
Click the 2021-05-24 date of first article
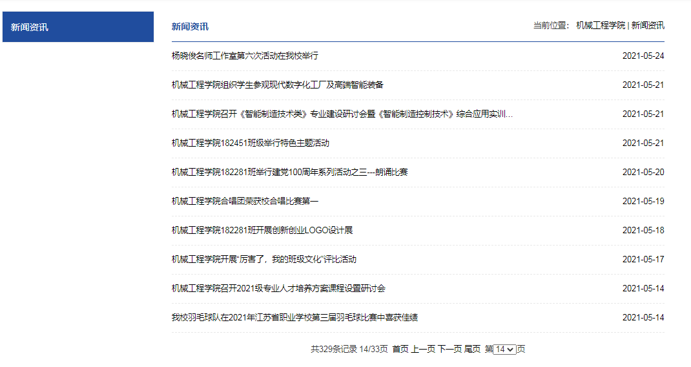643,56
